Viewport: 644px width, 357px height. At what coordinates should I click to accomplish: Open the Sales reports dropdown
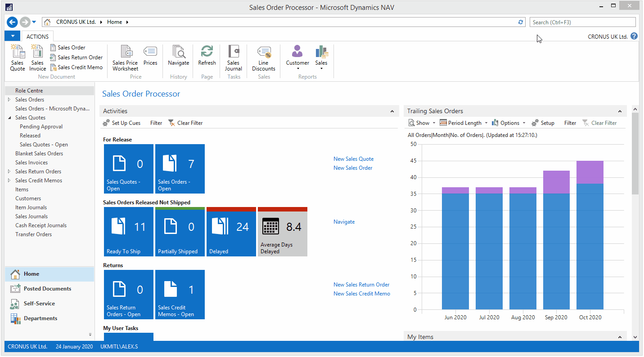pyautogui.click(x=321, y=58)
